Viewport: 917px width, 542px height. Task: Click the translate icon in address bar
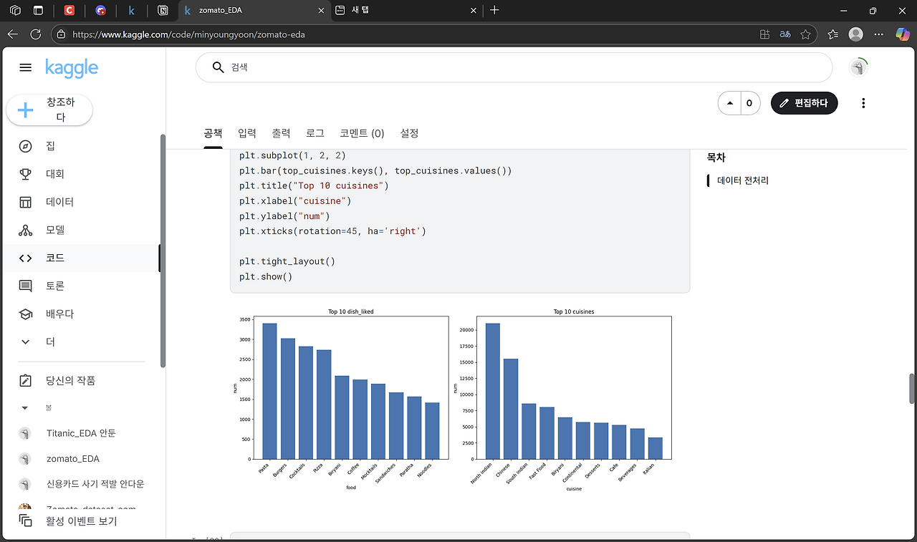click(x=785, y=34)
